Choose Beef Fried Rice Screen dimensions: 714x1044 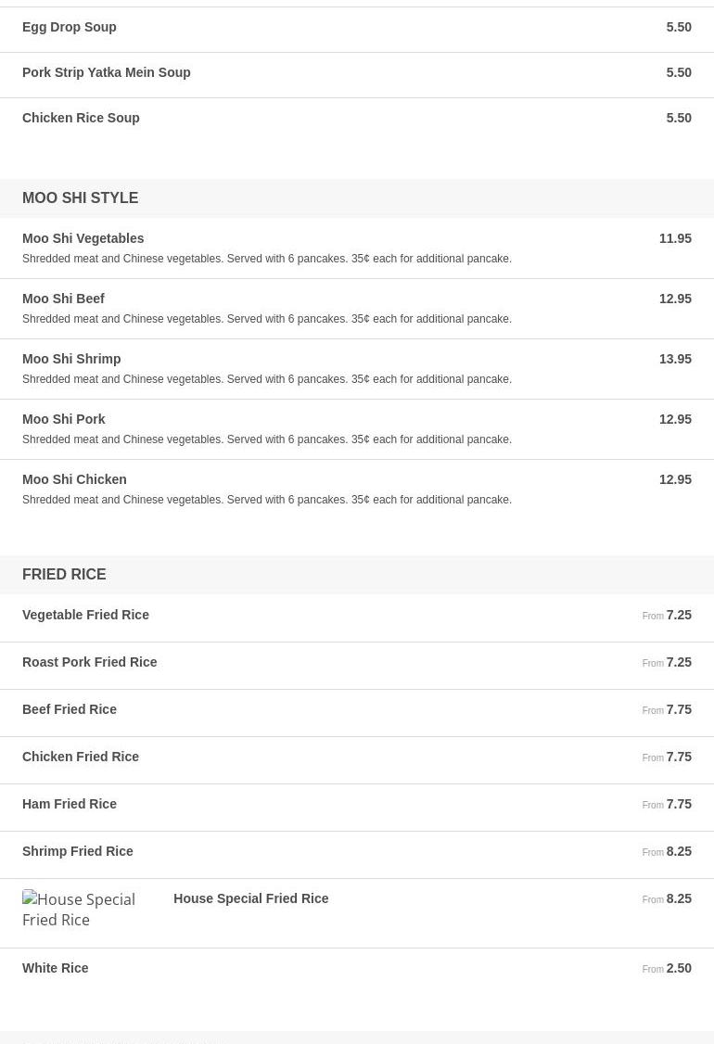pos(70,709)
